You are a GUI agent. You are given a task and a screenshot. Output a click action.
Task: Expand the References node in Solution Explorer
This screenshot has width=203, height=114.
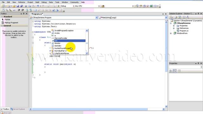[174, 28]
